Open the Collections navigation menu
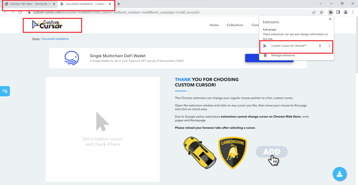Viewport: 358px width, 185px height. (235, 25)
